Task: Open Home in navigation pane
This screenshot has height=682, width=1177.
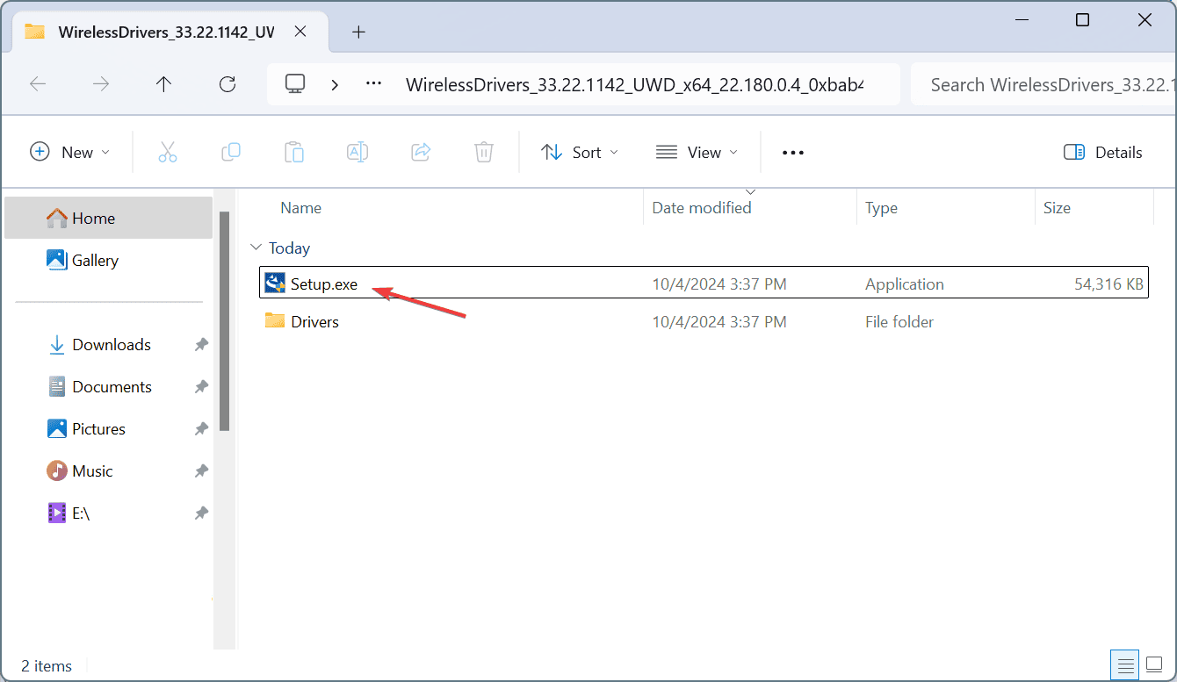Action: click(109, 218)
